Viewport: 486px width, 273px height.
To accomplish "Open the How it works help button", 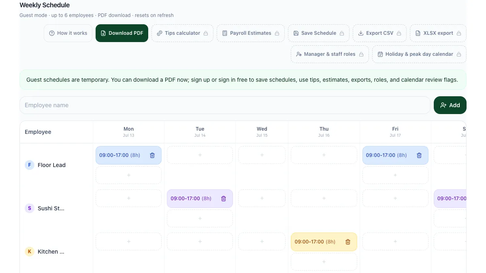I will click(68, 33).
